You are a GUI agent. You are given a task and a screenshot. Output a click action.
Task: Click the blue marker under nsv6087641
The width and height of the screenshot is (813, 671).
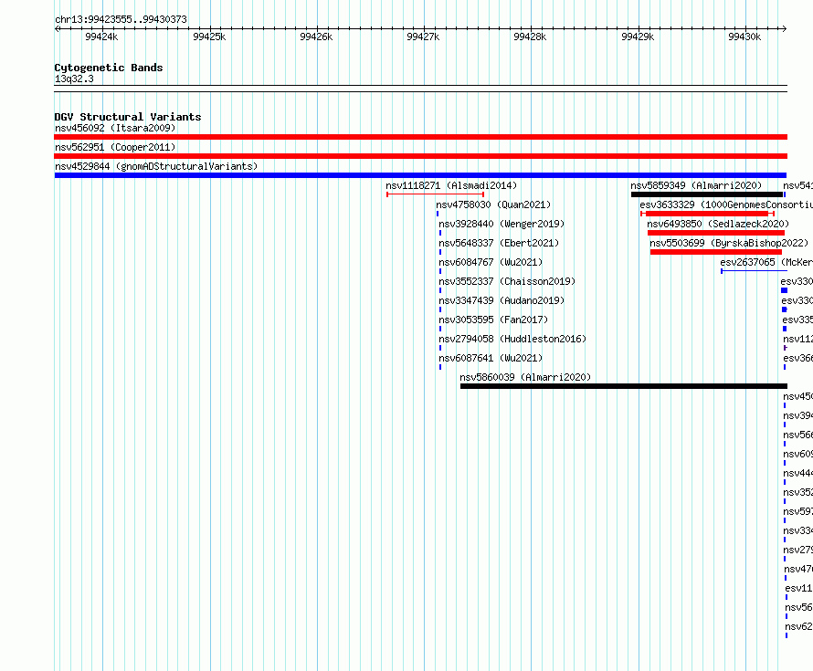click(440, 367)
